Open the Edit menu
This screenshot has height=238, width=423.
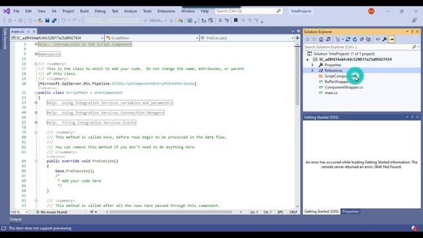[x=28, y=11]
